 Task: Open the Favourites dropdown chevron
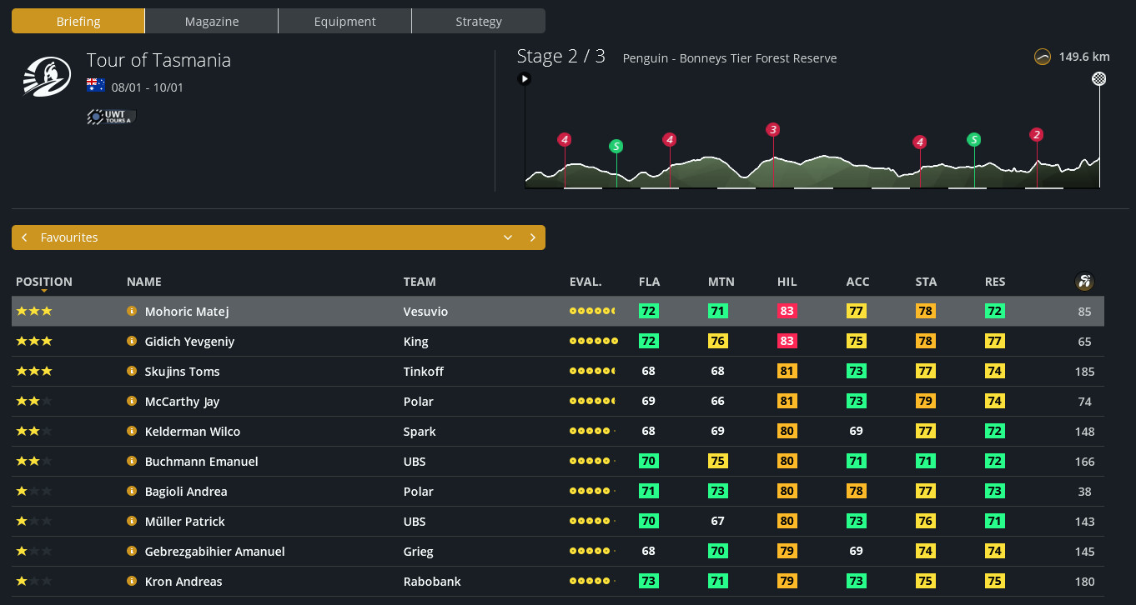pos(507,237)
